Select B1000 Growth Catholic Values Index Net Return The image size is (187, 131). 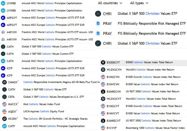(x=153, y=77)
